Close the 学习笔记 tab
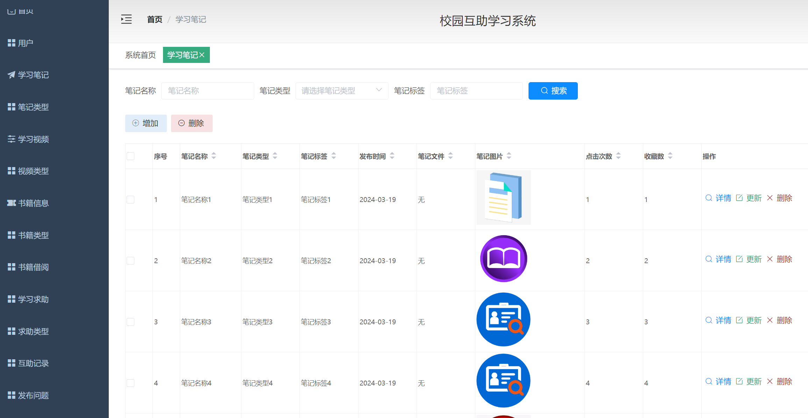This screenshot has height=418, width=808. click(x=202, y=55)
